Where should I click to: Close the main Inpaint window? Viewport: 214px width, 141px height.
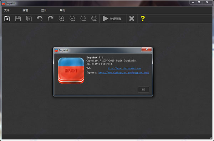tap(207, 2)
